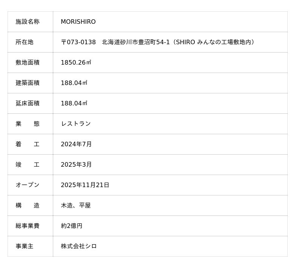Select the 敷地面積 label
This screenshot has width=302, height=268.
pyautogui.click(x=28, y=62)
